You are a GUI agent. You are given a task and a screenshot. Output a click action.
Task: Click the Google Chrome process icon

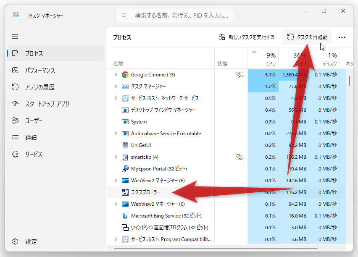(125, 75)
